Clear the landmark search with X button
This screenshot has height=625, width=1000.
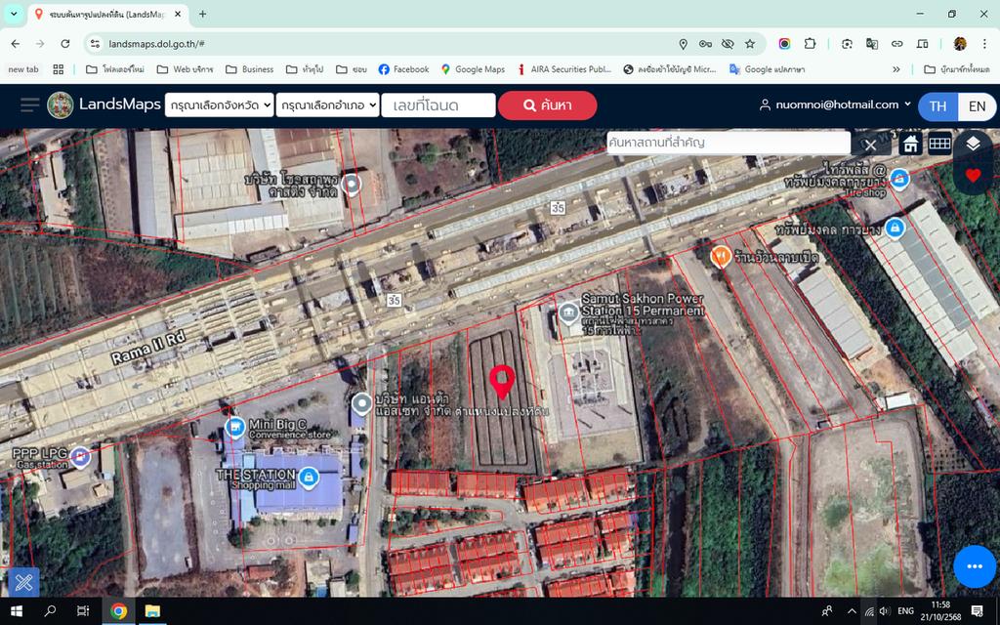coord(870,145)
